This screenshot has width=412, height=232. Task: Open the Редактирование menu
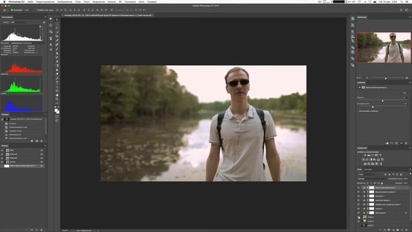[45, 2]
